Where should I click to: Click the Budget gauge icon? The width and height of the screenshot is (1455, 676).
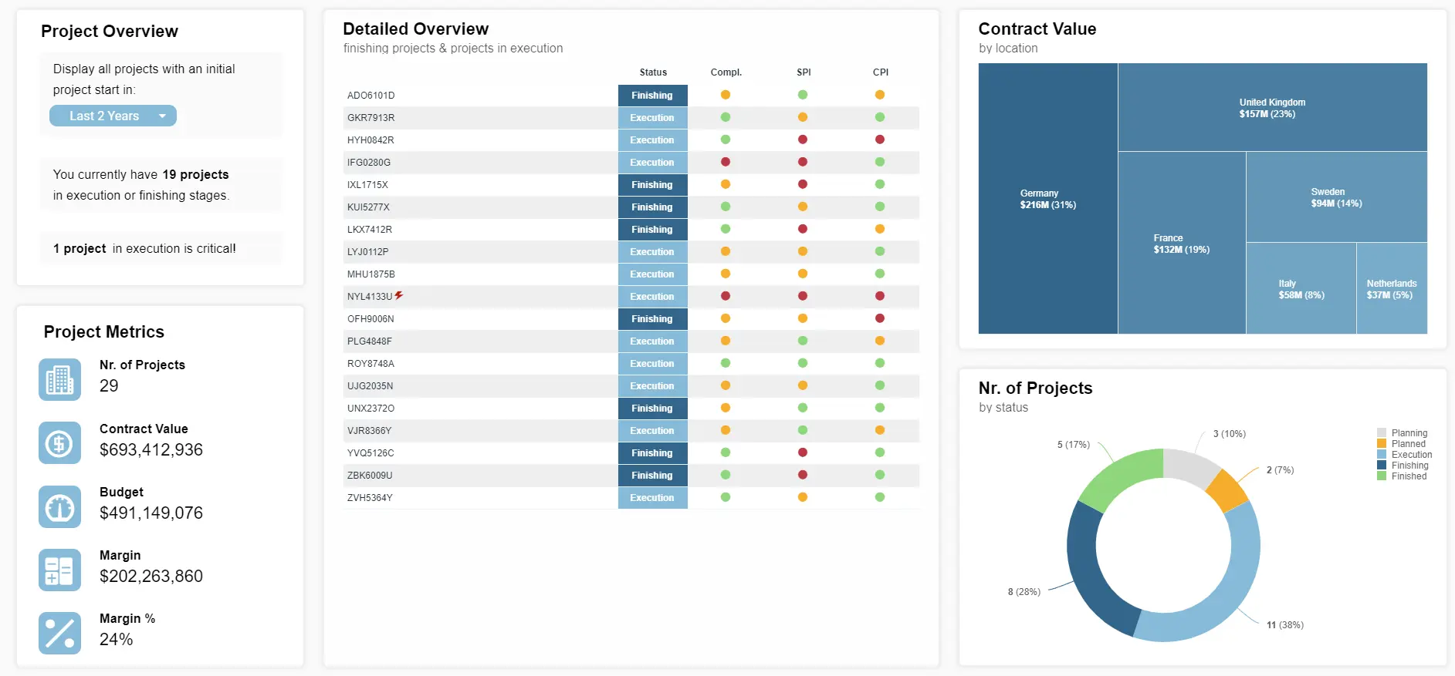pyautogui.click(x=59, y=506)
